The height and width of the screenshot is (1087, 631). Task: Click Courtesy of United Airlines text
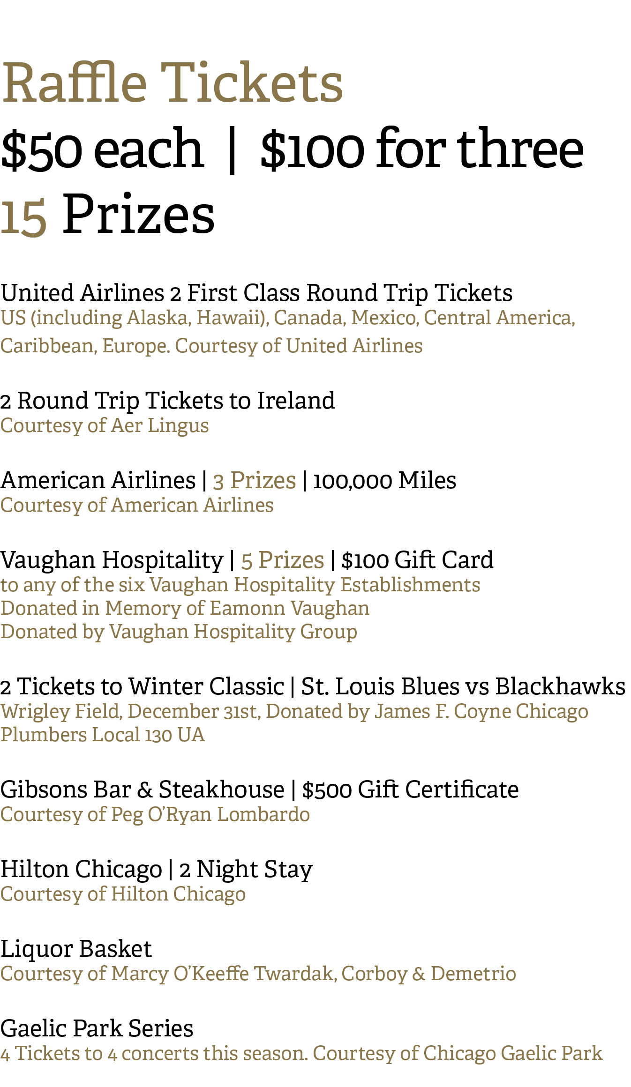click(x=299, y=346)
